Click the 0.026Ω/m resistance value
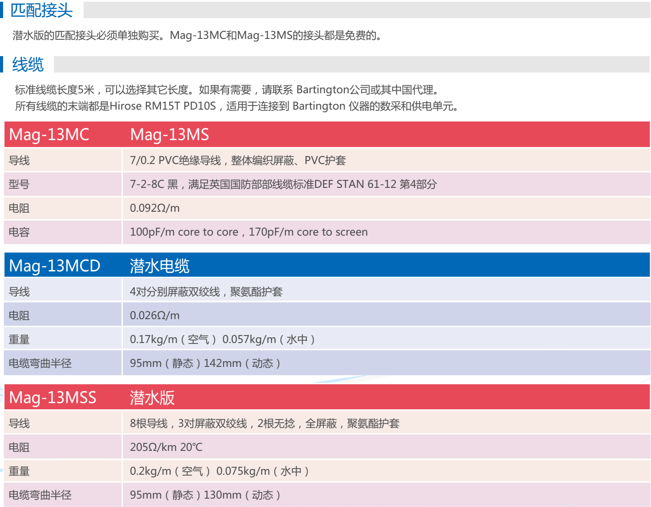Image resolution: width=651 pixels, height=507 pixels. click(x=155, y=316)
